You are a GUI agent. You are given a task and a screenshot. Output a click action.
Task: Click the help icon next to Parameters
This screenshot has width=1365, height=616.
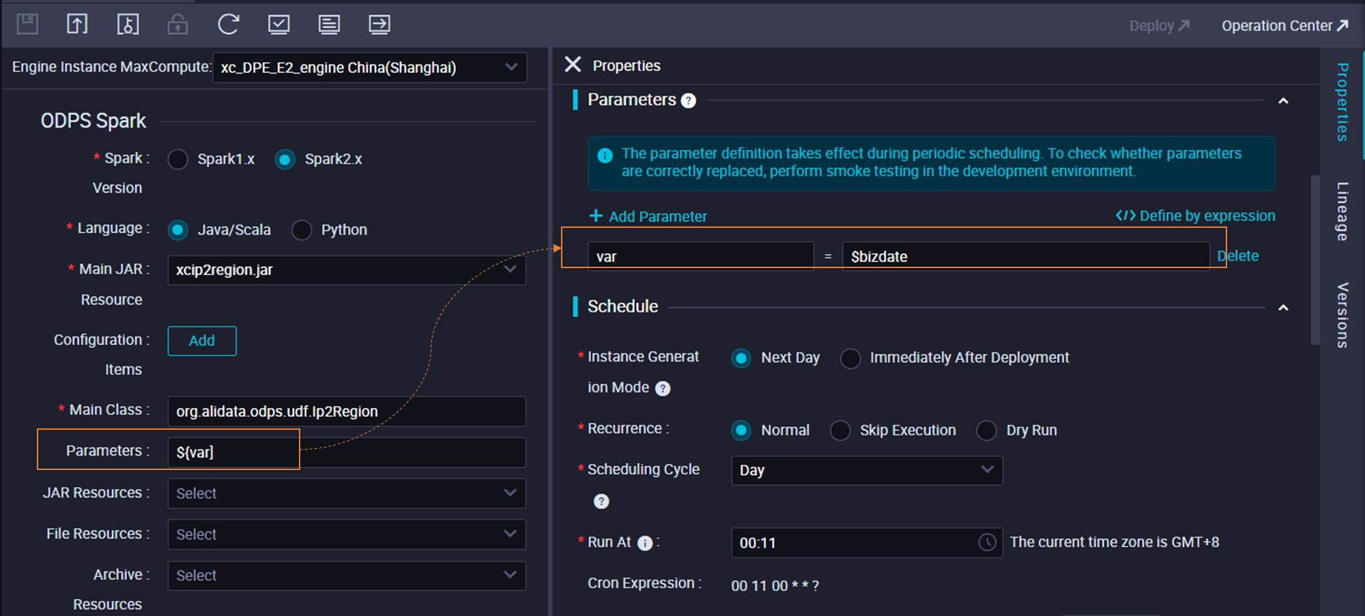click(x=689, y=101)
